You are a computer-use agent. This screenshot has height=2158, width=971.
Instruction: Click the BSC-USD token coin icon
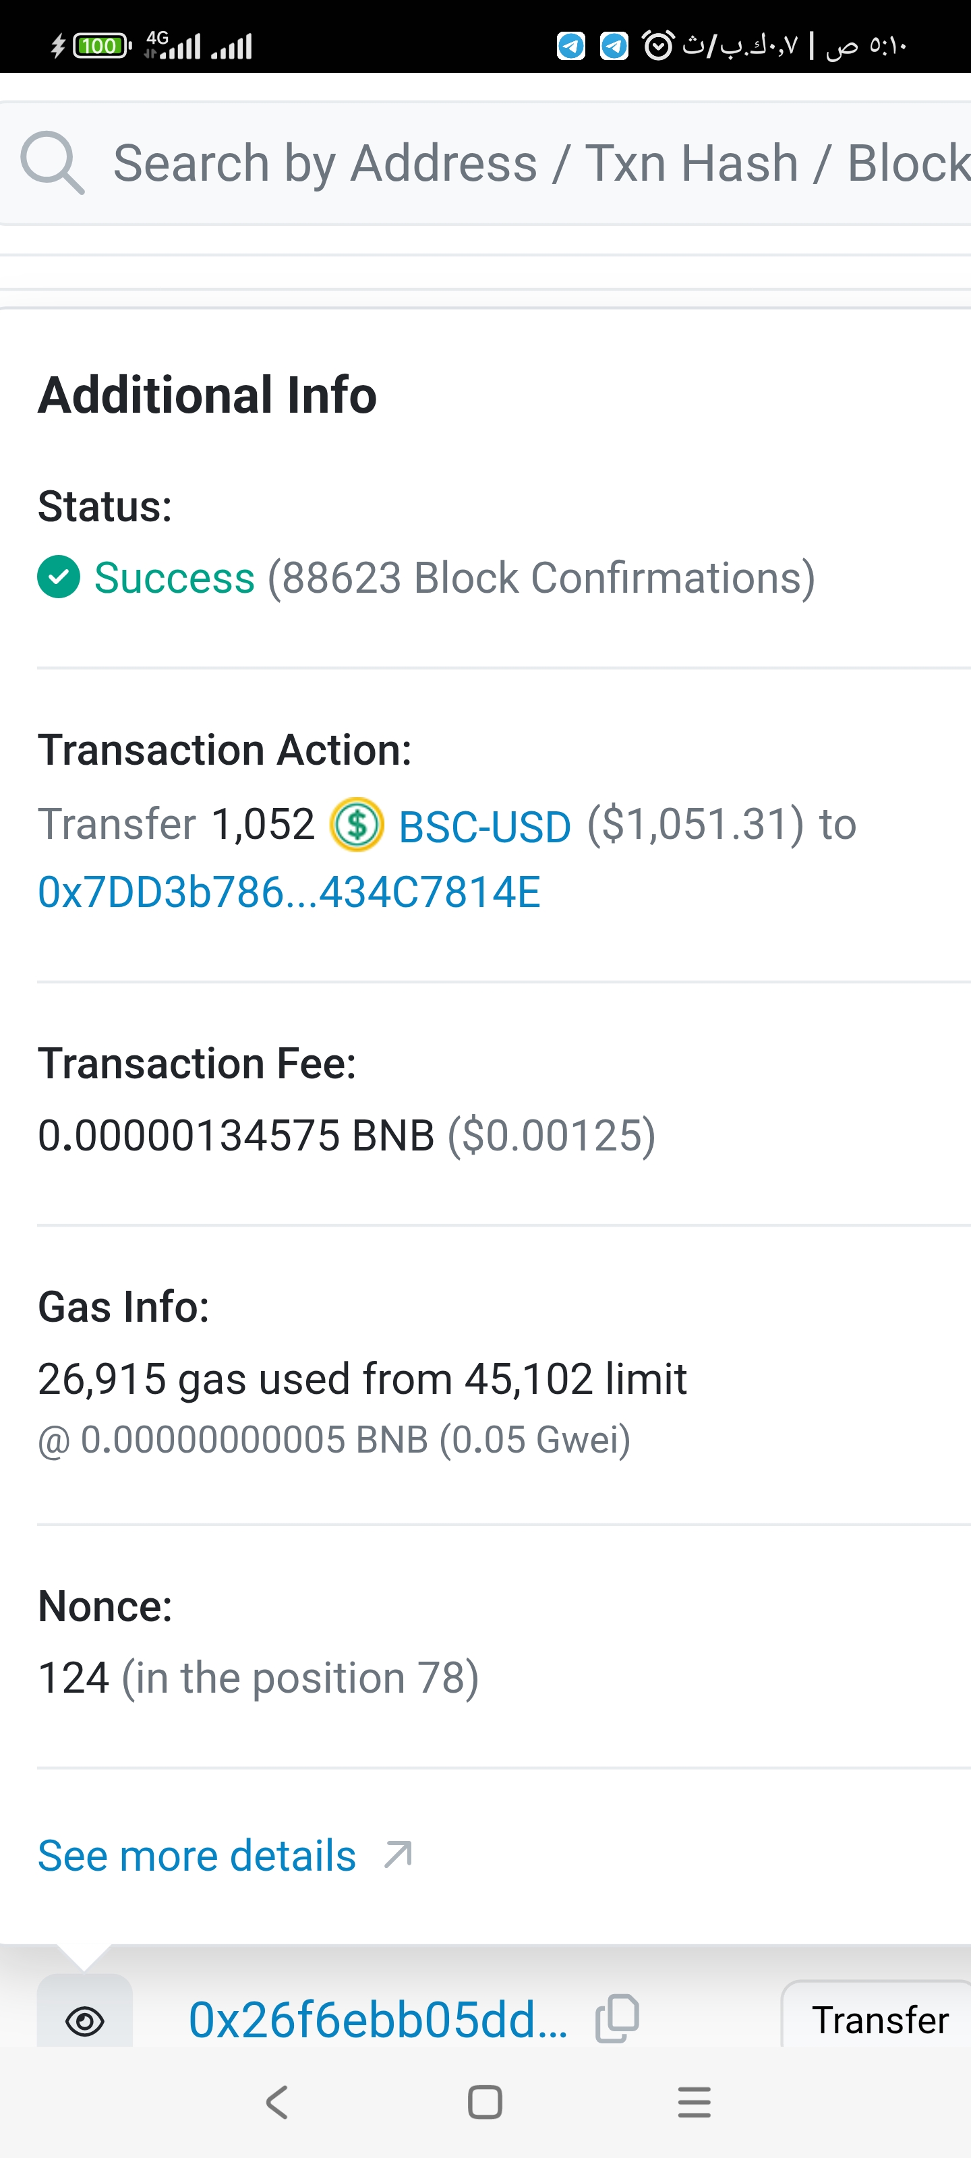(x=357, y=824)
